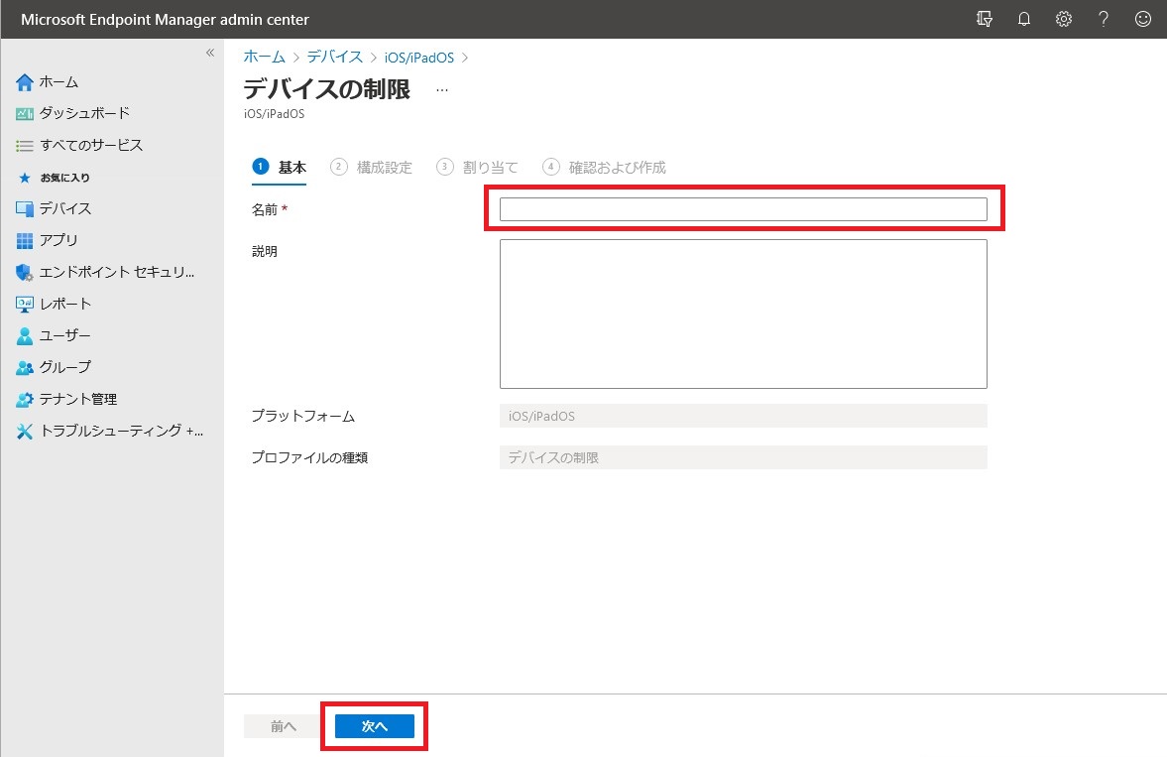Screen dimensions: 1167x757
Task: Open エンドポイント セキュリティ in sidebar
Action: (x=117, y=272)
